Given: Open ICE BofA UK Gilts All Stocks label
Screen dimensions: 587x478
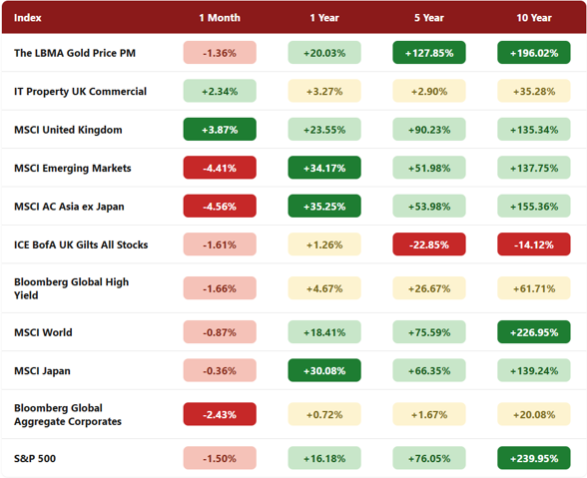Looking at the screenshot, I should click(81, 244).
